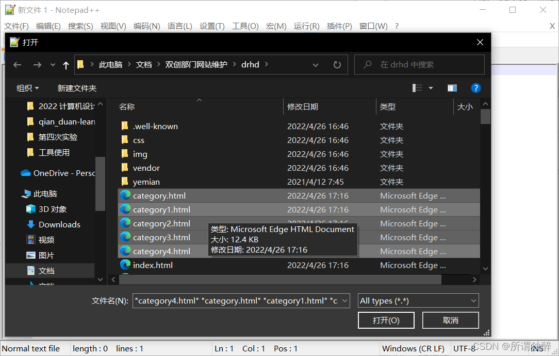The height and width of the screenshot is (356, 559).
Task: Click the search box for drhd
Action: [419, 65]
